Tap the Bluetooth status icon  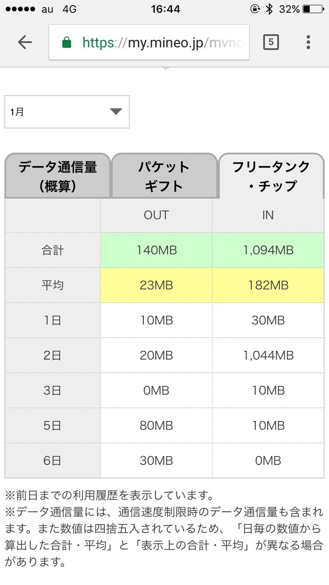click(x=269, y=9)
